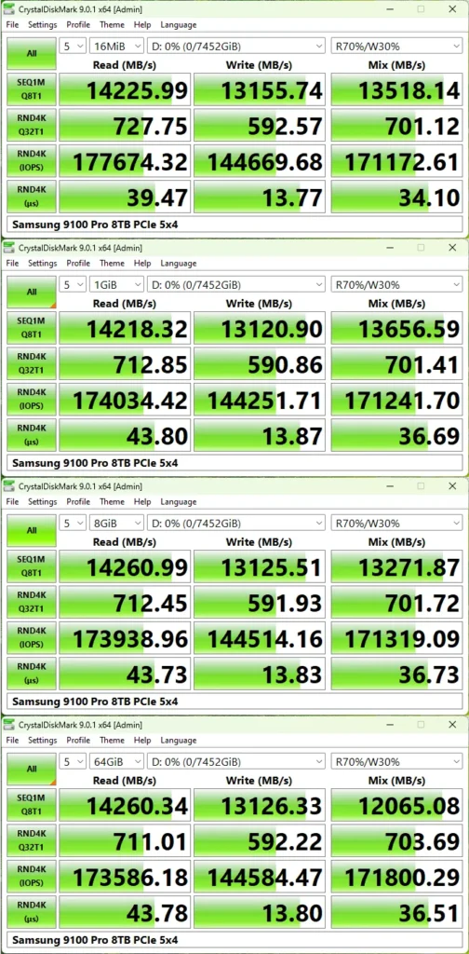
Task: Start all tests in the 16MiB window
Action: 32,53
